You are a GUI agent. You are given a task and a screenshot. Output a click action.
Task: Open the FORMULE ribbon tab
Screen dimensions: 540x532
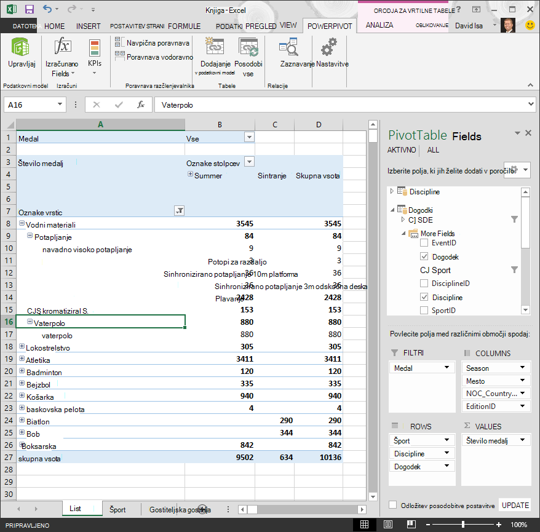pyautogui.click(x=184, y=26)
